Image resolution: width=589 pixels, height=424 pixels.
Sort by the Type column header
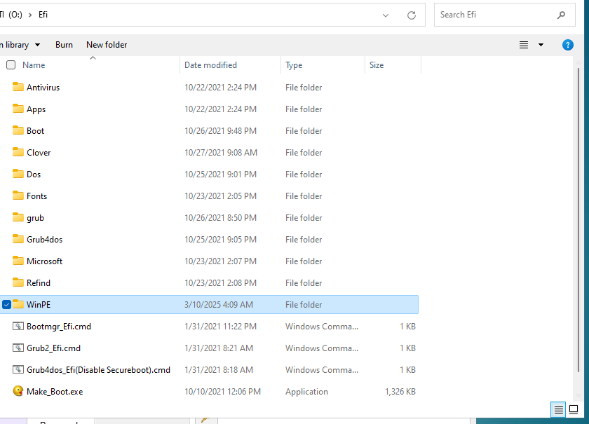(294, 65)
